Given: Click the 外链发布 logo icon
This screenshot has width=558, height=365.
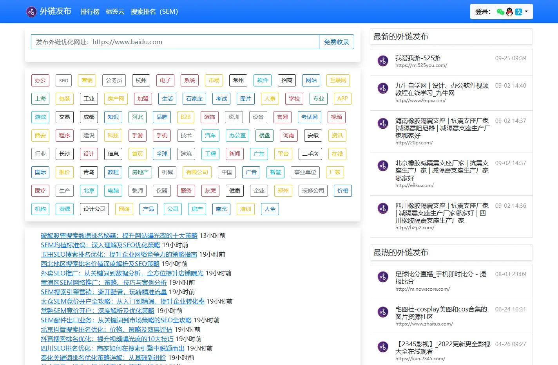Looking at the screenshot, I should 31,12.
